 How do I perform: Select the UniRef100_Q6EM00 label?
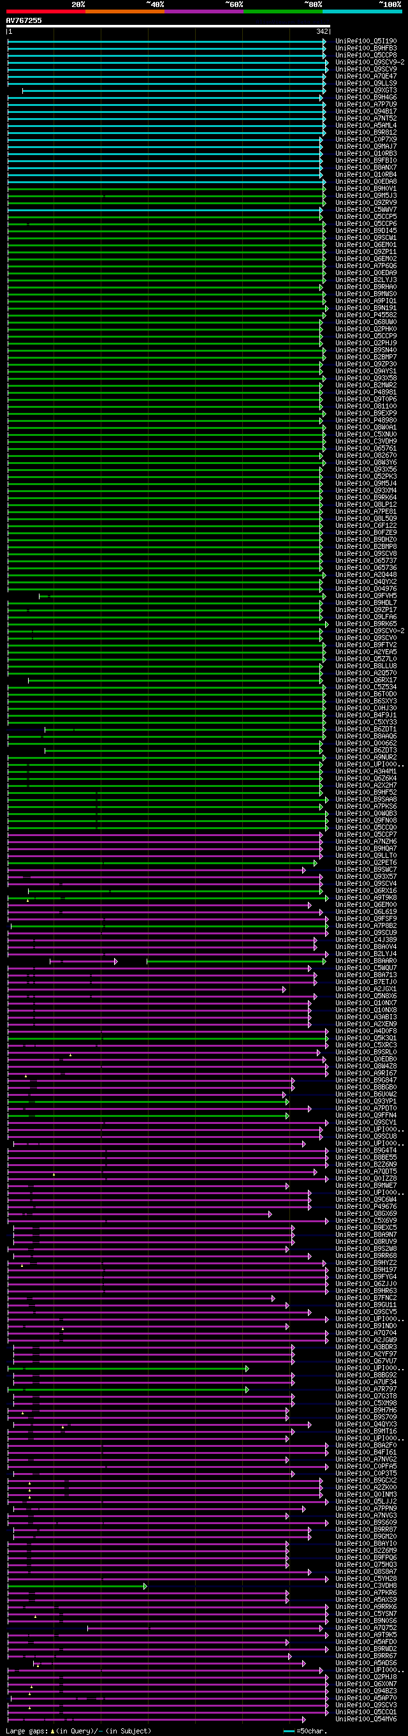coord(365,904)
